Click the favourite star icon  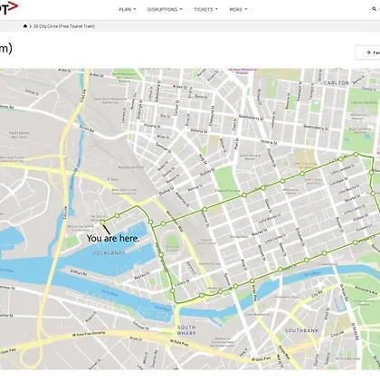pyautogui.click(x=368, y=52)
